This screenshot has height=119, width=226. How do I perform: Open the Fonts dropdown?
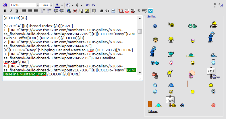[x=25, y=5]
